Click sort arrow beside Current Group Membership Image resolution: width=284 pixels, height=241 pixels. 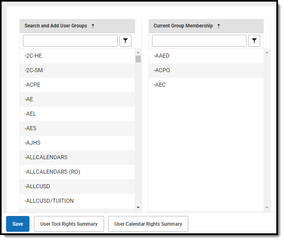point(219,26)
